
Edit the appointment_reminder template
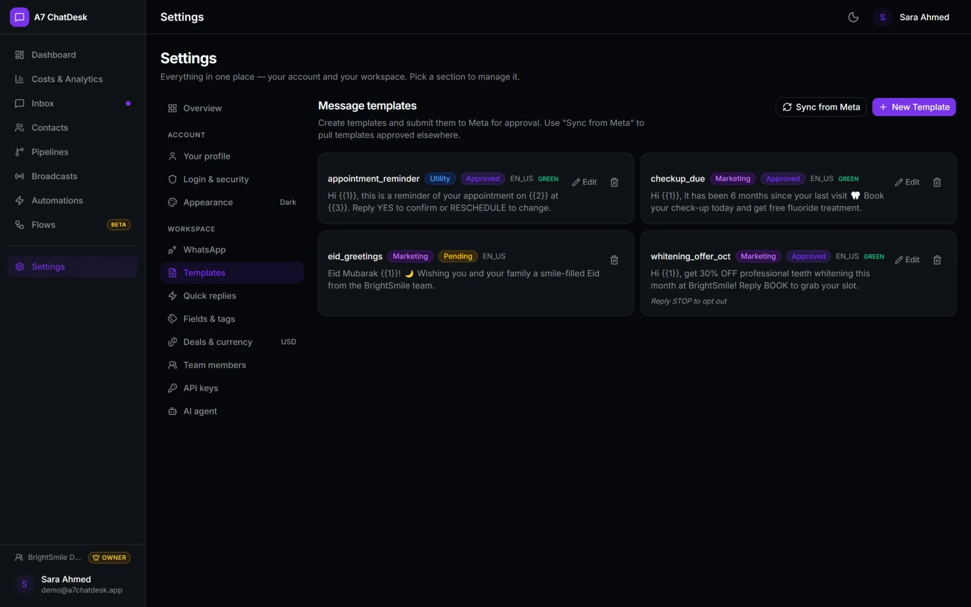point(584,182)
